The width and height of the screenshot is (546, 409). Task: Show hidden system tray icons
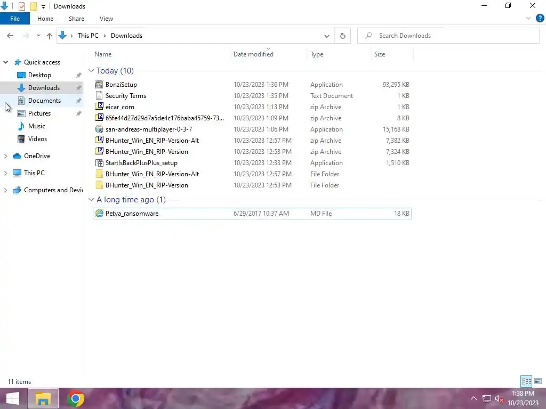[473, 398]
